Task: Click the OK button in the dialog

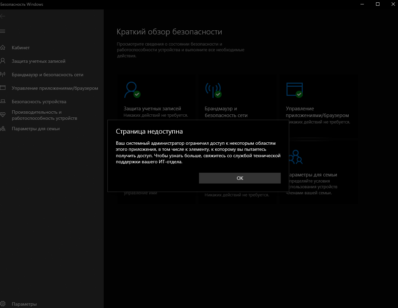Action: pos(240,178)
